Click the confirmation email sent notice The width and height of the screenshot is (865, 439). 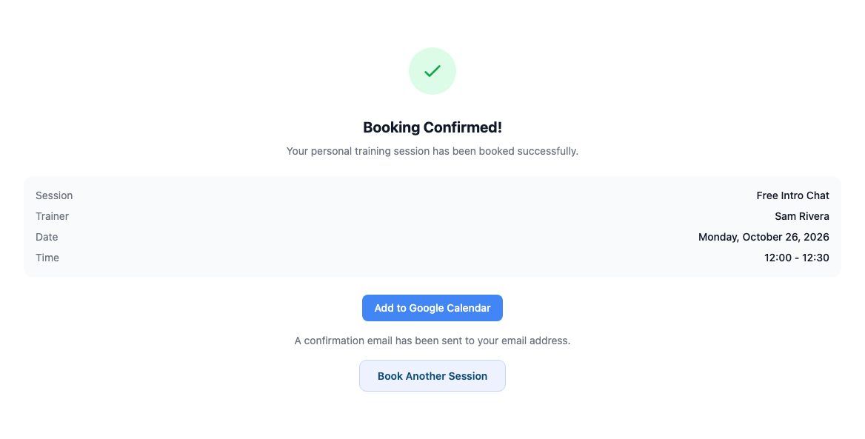click(x=432, y=341)
